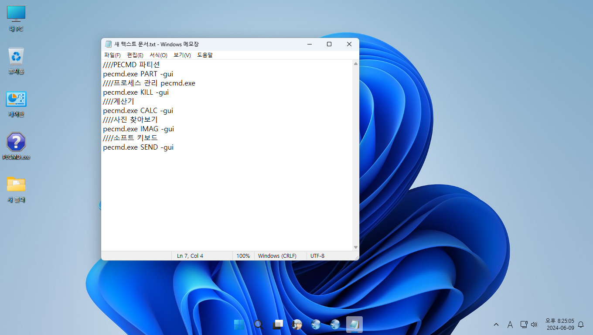The image size is (593, 335).
Task: Open the volume speaker tray icon
Action: point(534,325)
